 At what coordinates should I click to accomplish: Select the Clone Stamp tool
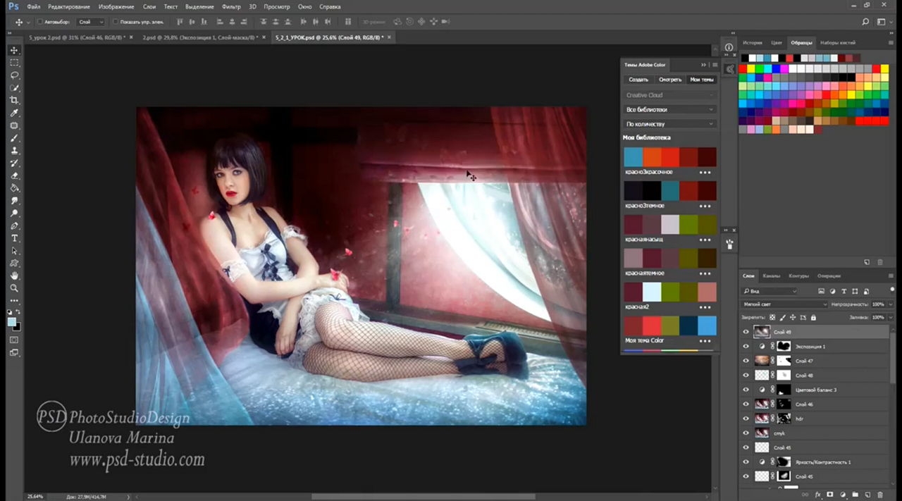14,151
